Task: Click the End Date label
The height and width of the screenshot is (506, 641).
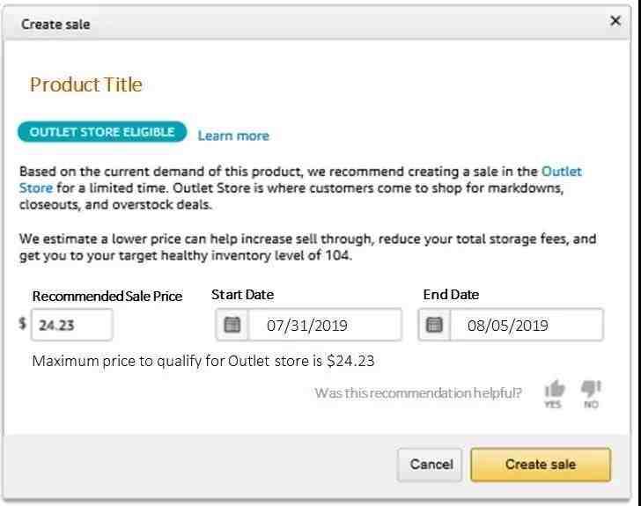Action: point(451,294)
